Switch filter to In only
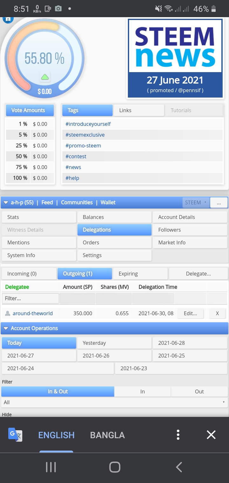Screen dimensions: 229x483 pyautogui.click(x=142, y=391)
